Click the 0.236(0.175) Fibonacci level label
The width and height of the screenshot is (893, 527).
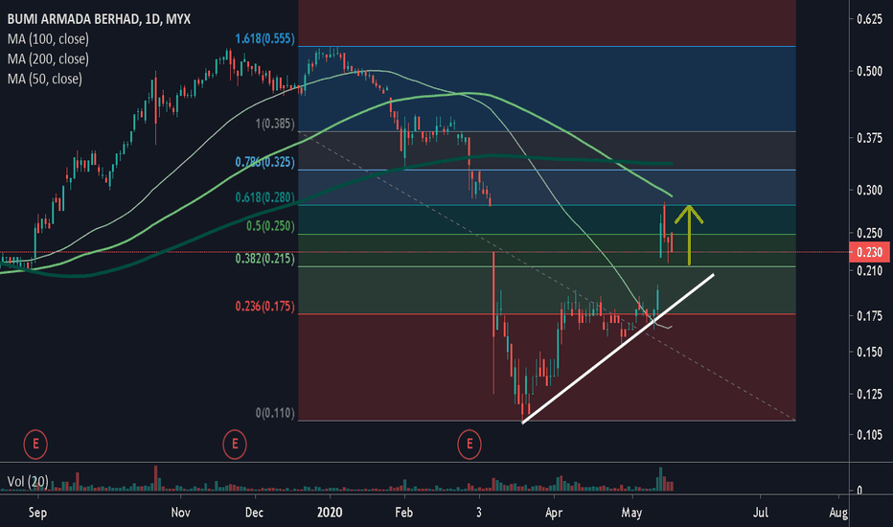[x=264, y=307]
